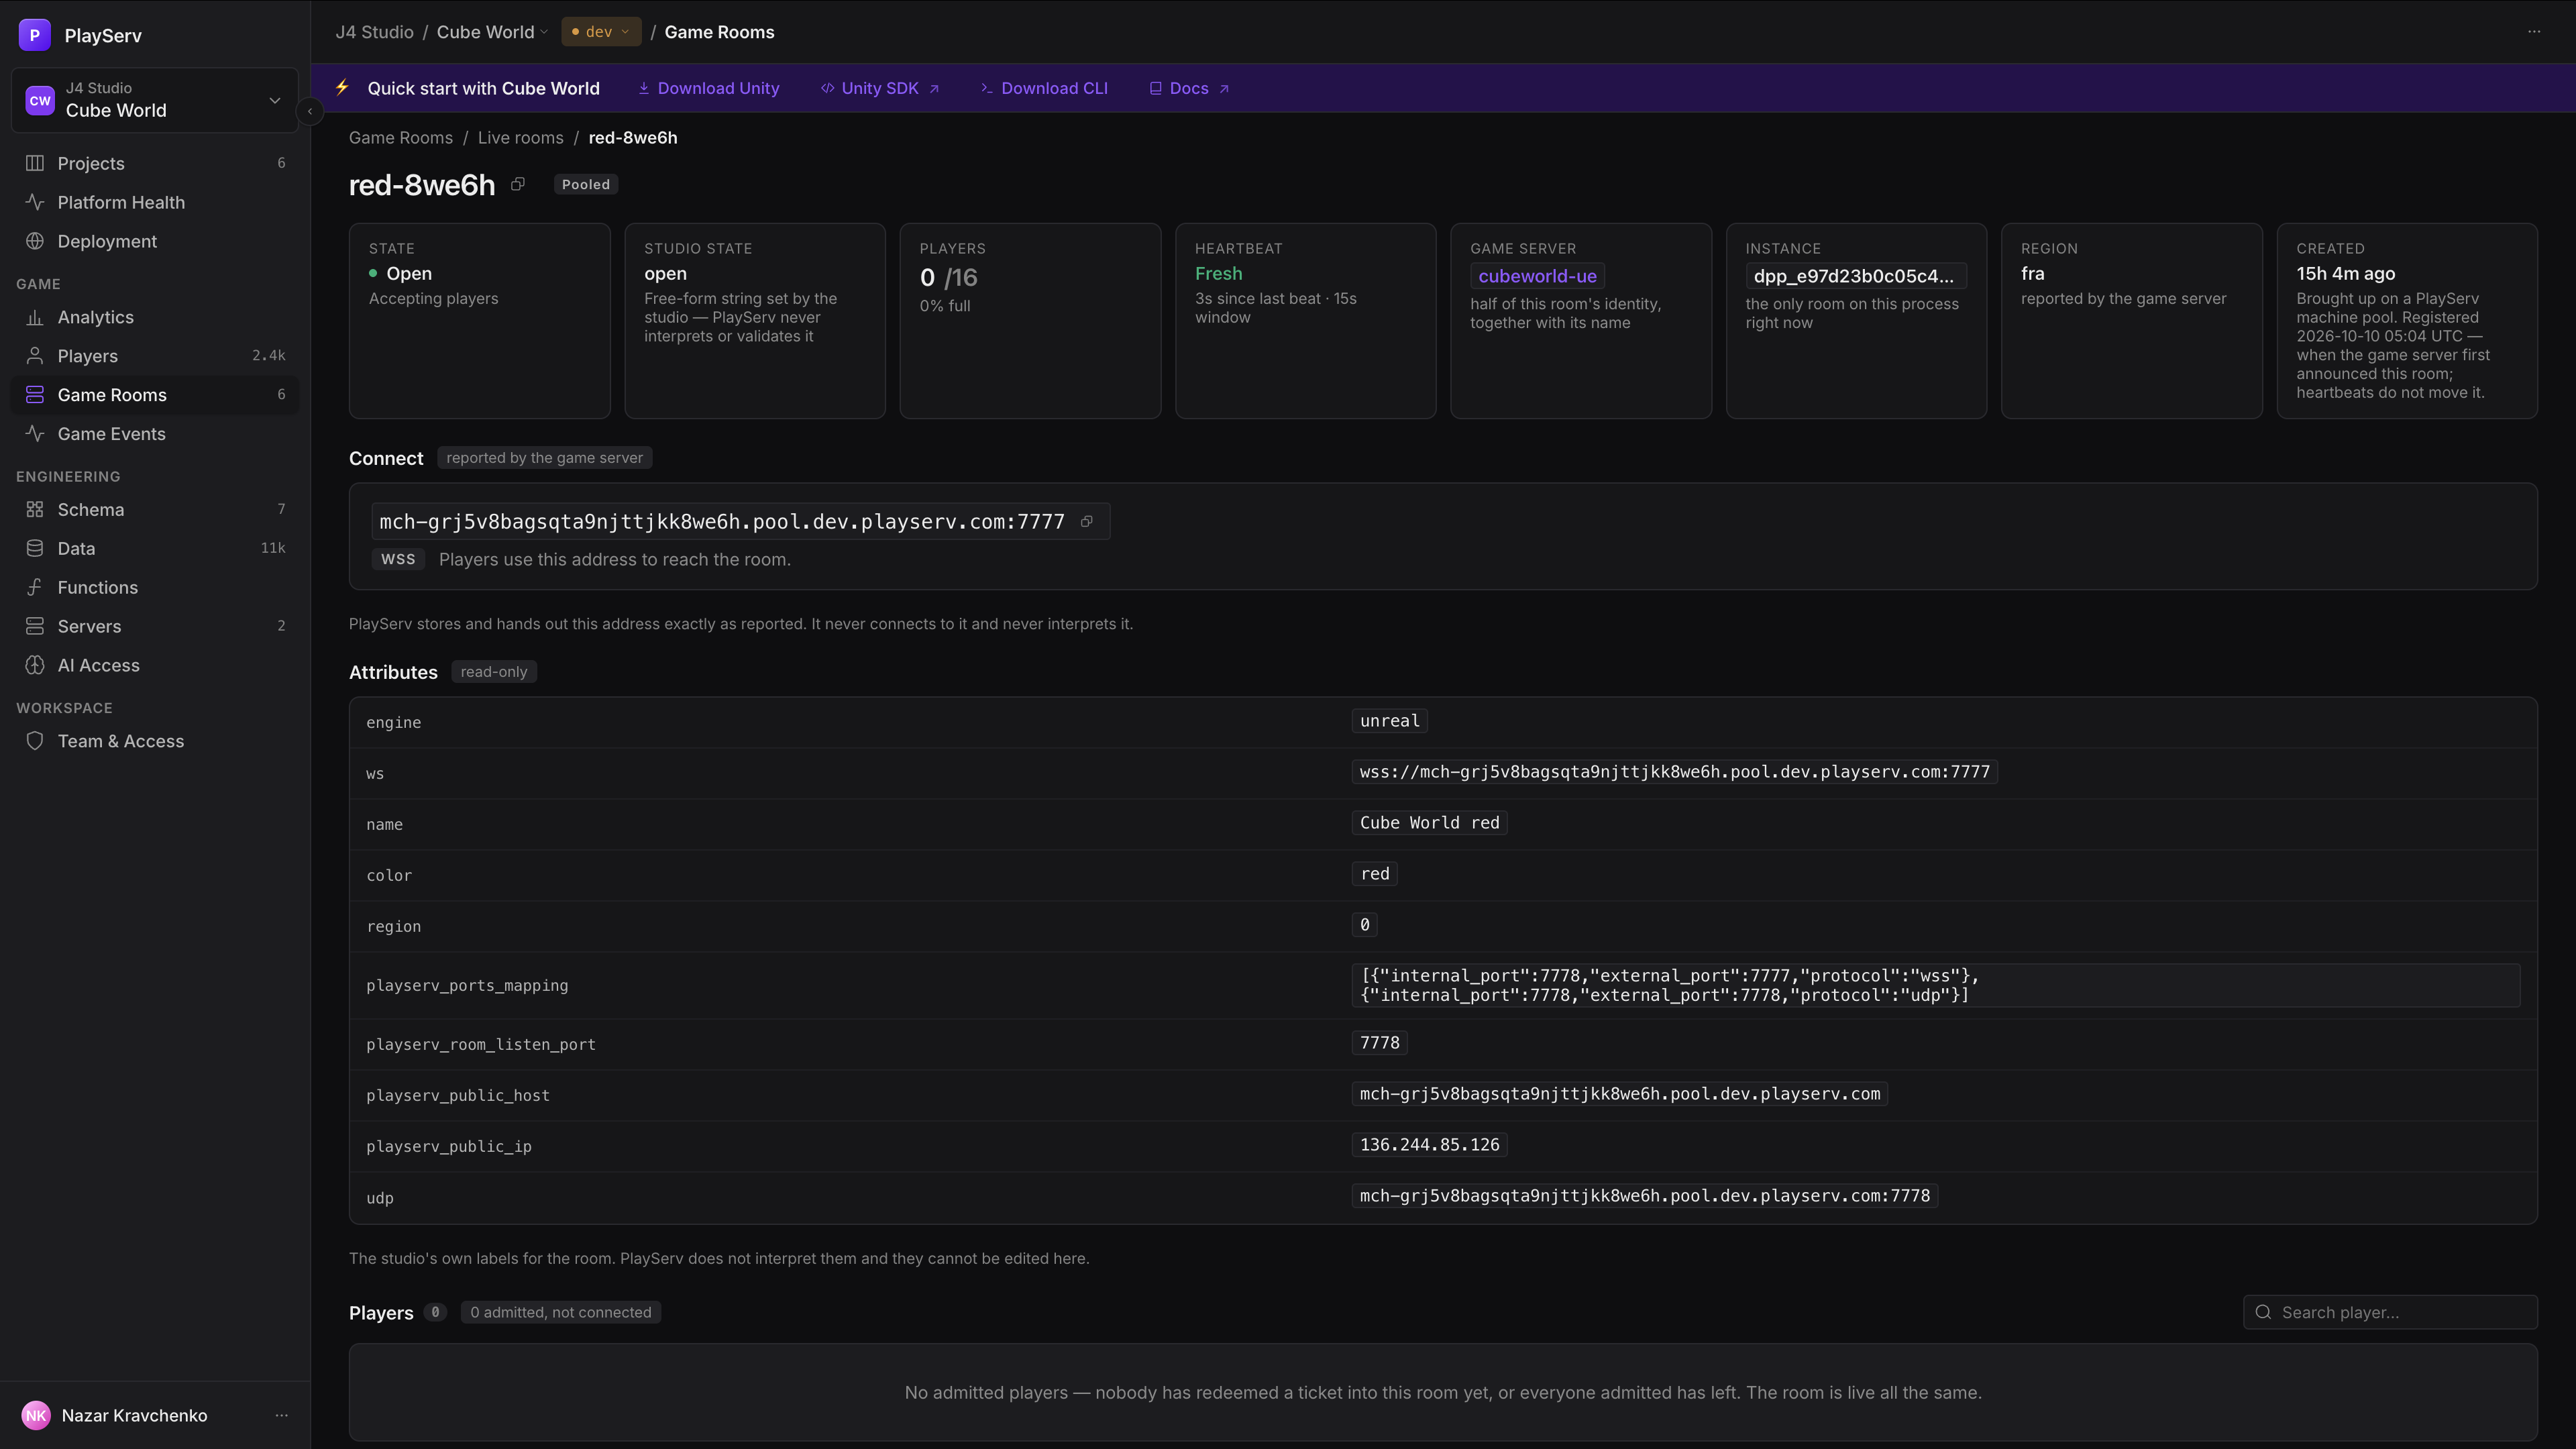Open user menu dots beside Nazar Kravchenko
This screenshot has width=2576, height=1449.
[281, 1415]
